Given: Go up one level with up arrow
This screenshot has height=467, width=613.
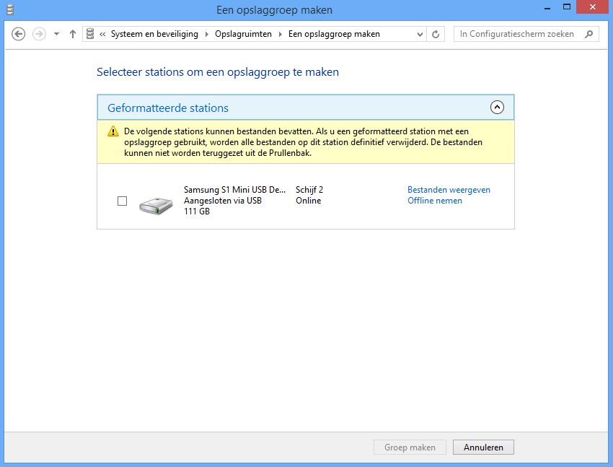Looking at the screenshot, I should [73, 34].
